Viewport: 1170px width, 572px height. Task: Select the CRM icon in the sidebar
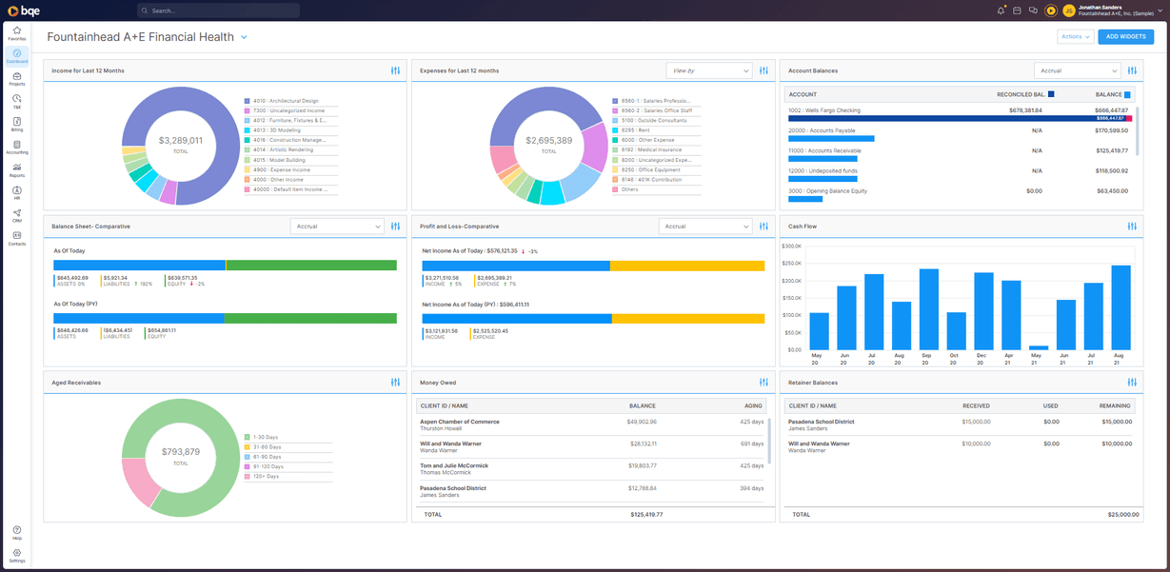[16, 215]
